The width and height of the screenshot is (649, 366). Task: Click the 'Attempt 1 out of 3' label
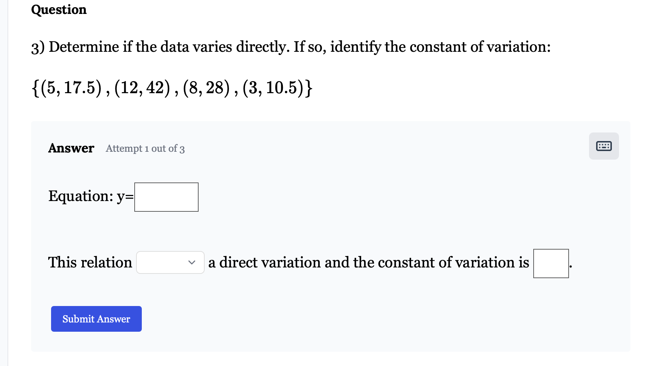point(144,149)
